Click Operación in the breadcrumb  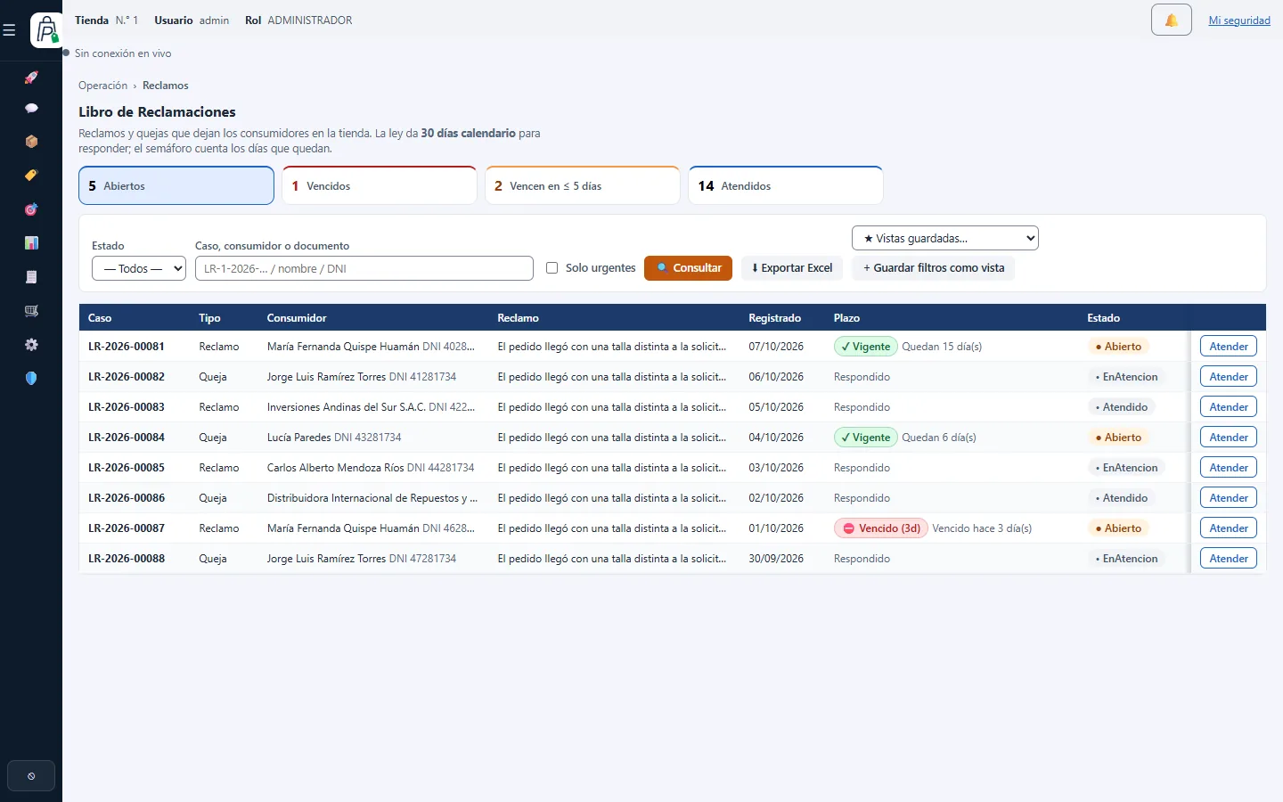pyautogui.click(x=103, y=86)
